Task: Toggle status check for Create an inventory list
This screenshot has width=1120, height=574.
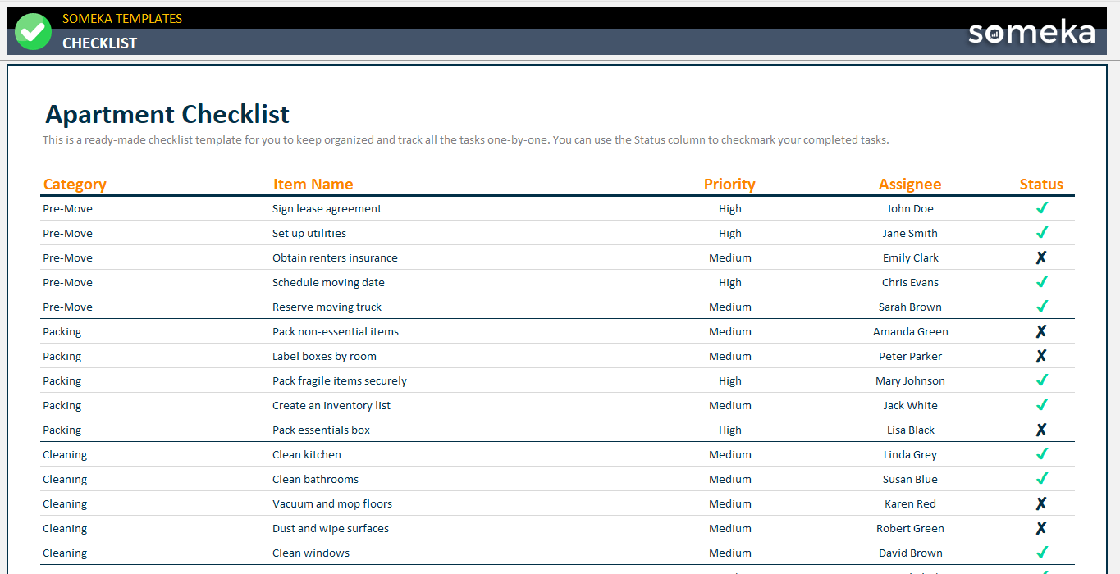Action: [1041, 405]
